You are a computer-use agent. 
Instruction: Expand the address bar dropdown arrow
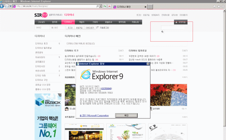pyautogui.click(x=100, y=7)
